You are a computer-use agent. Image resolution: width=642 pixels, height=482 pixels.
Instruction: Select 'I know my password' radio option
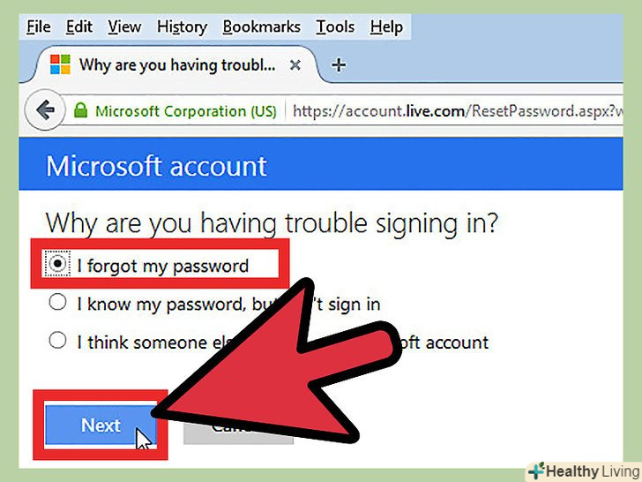click(x=57, y=302)
